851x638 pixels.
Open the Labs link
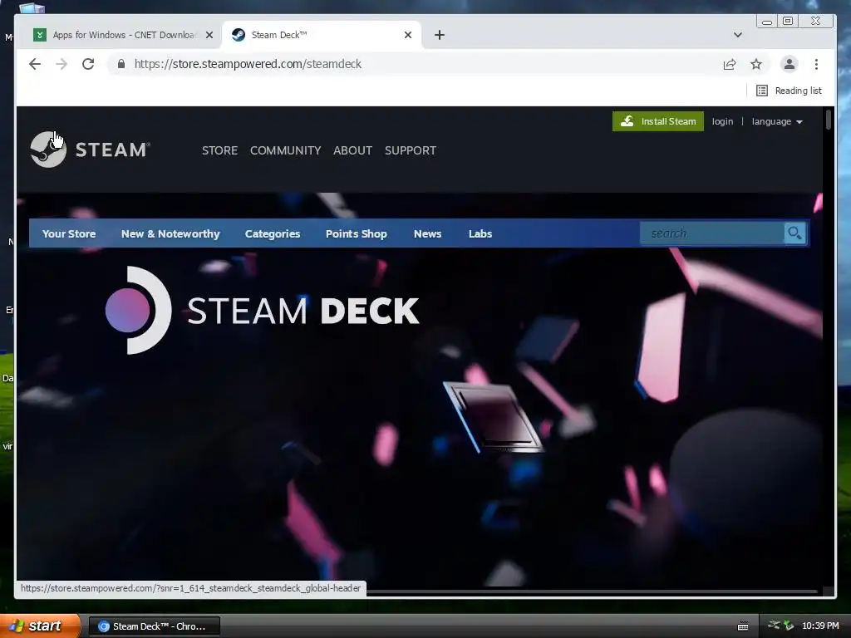point(480,233)
